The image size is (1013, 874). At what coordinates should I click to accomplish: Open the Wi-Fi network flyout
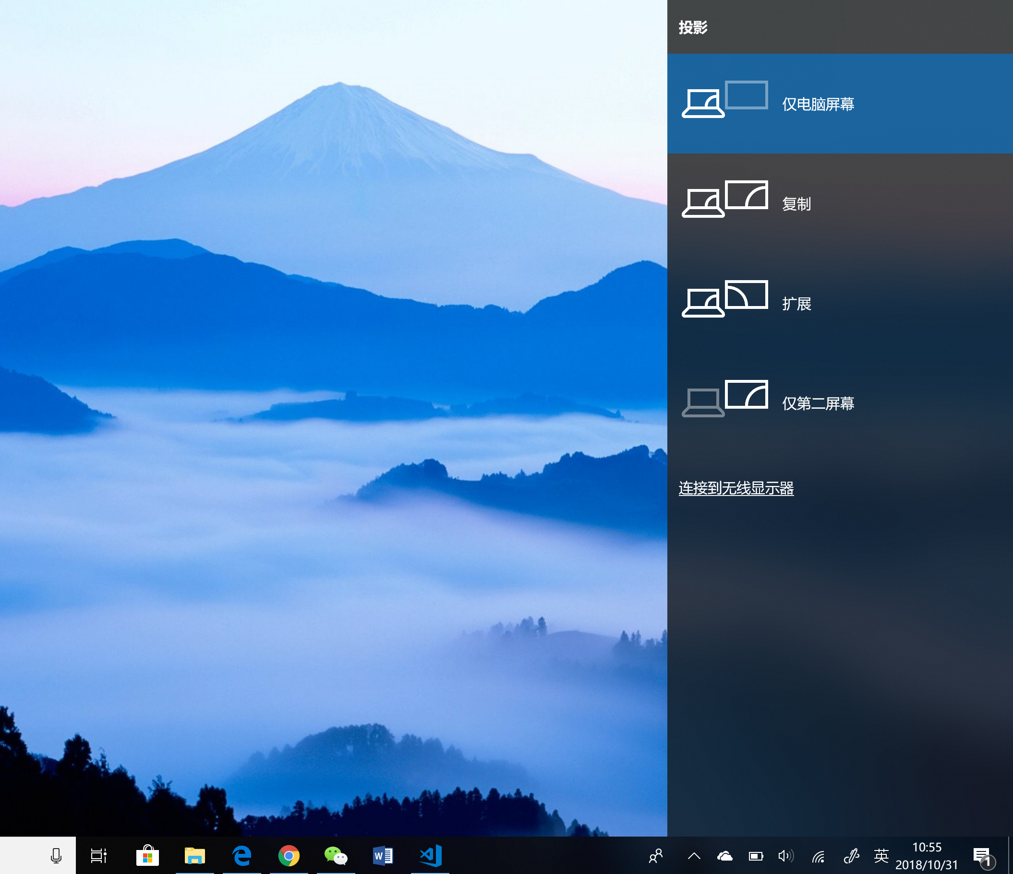(x=819, y=855)
